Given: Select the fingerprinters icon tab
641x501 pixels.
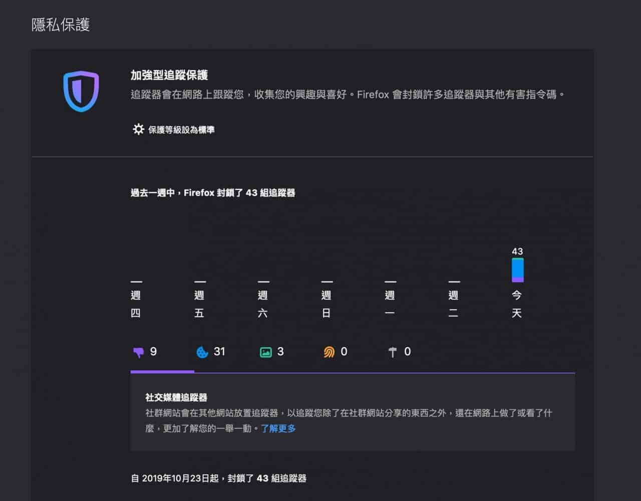Looking at the screenshot, I should (329, 352).
